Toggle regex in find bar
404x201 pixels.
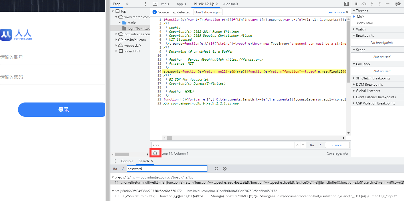320,145
